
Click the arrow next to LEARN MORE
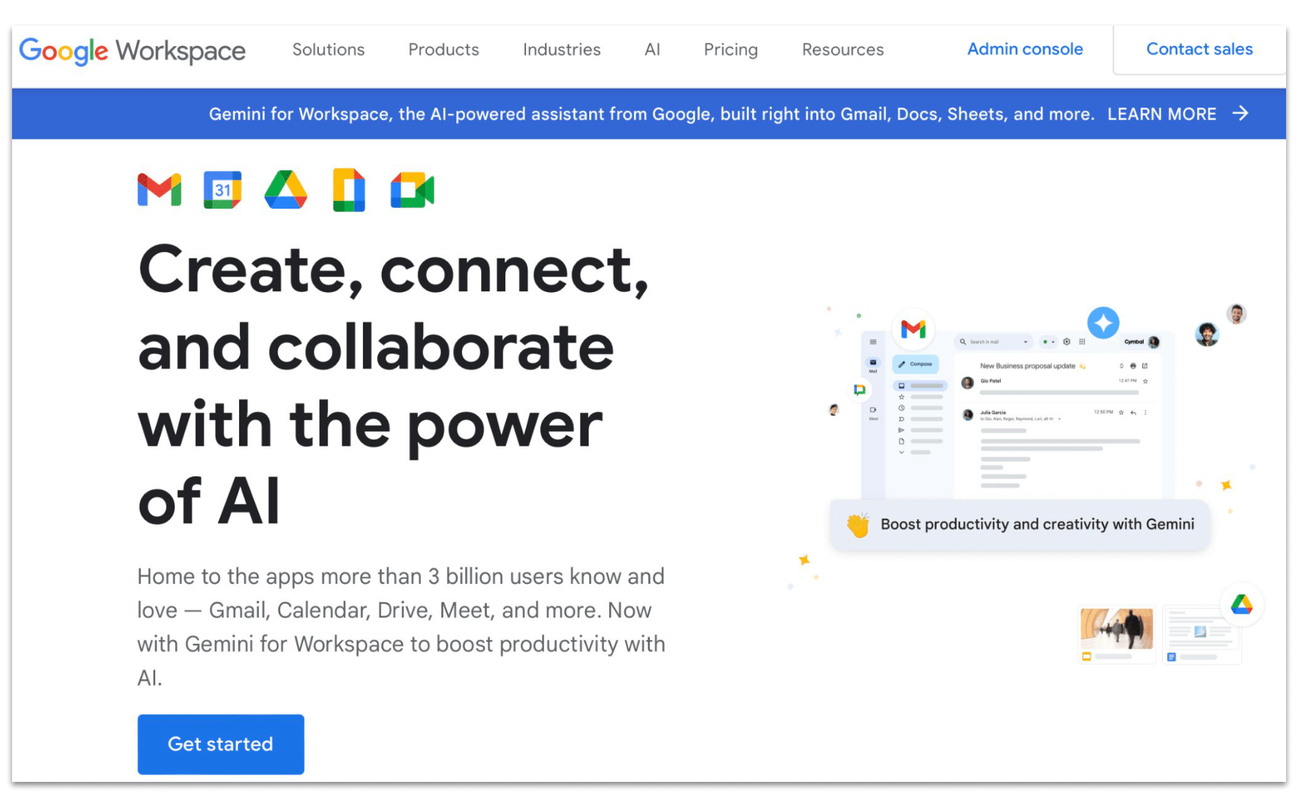1241,113
